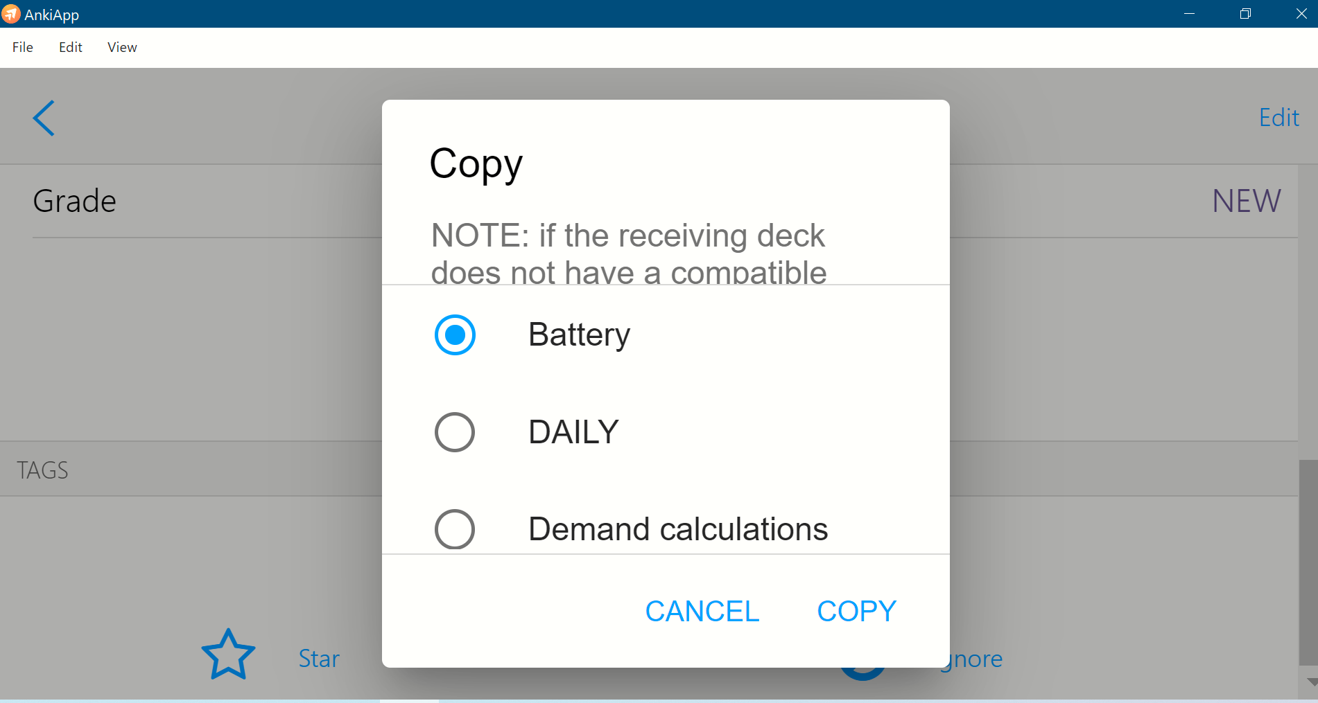Open the View menu

click(x=122, y=47)
